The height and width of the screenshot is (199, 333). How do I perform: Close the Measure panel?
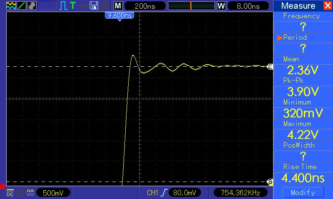pos(328,5)
